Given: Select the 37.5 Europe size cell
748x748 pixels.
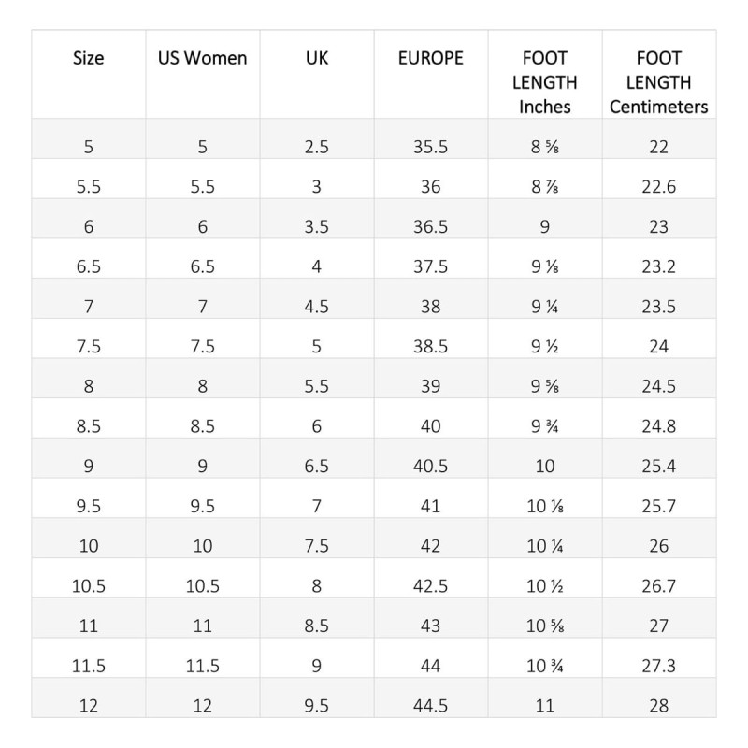Looking at the screenshot, I should pyautogui.click(x=431, y=266).
